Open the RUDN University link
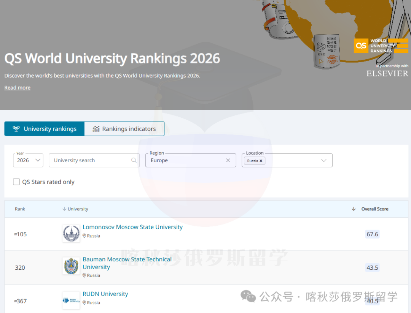 [x=105, y=294]
